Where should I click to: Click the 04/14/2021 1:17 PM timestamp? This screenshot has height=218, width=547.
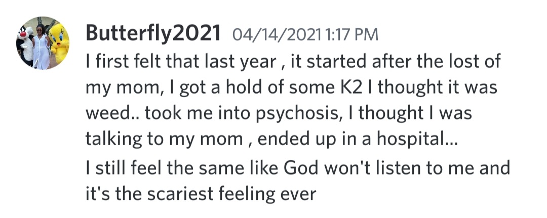[x=305, y=34]
